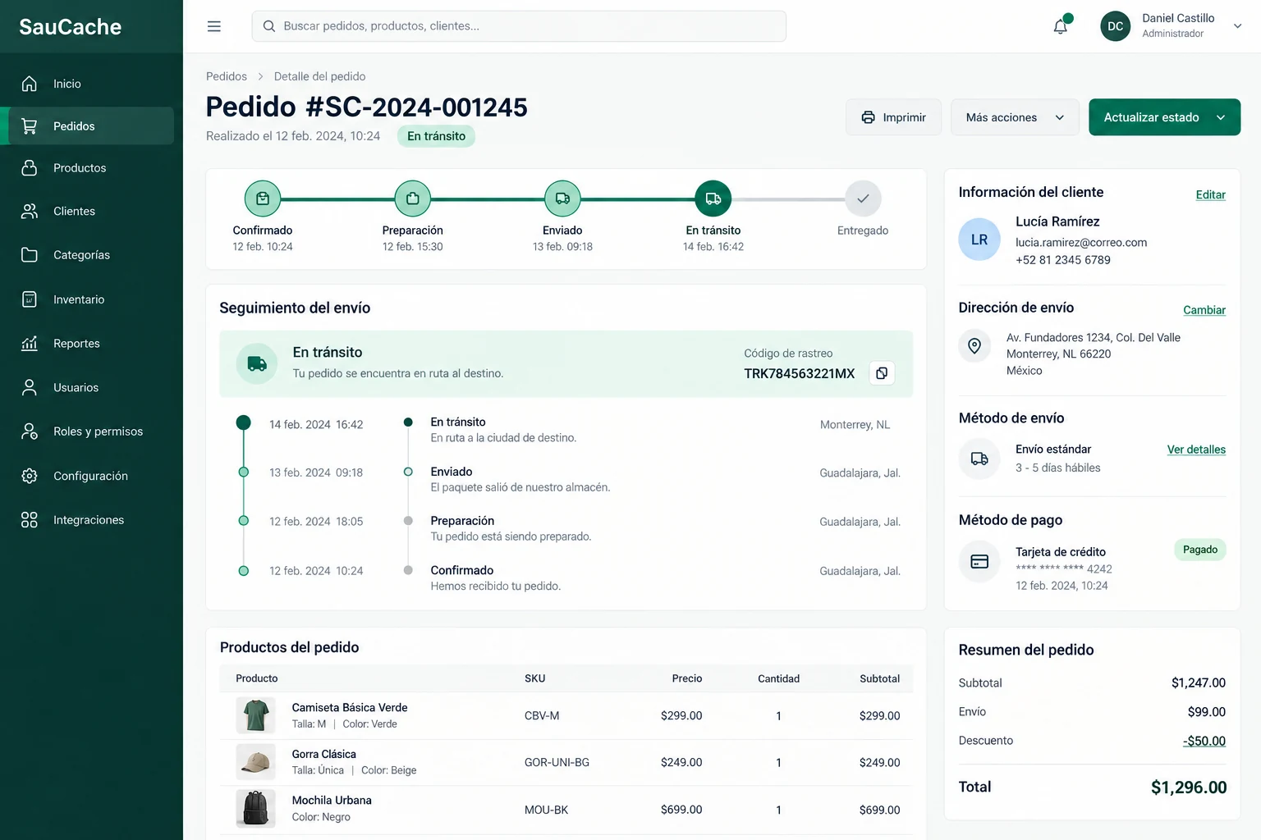Click the Enviado step truck icon
The image size is (1261, 840).
(562, 199)
